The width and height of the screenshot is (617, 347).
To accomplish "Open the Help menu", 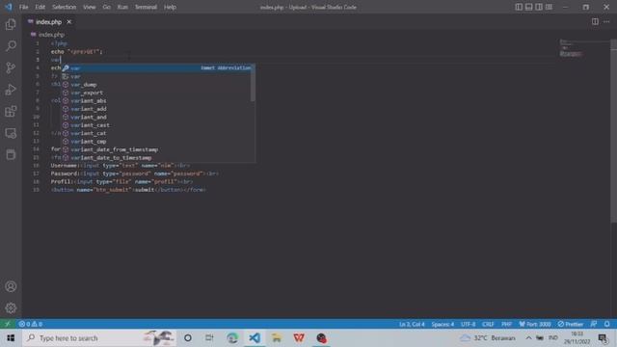I will pyautogui.click(x=170, y=7).
